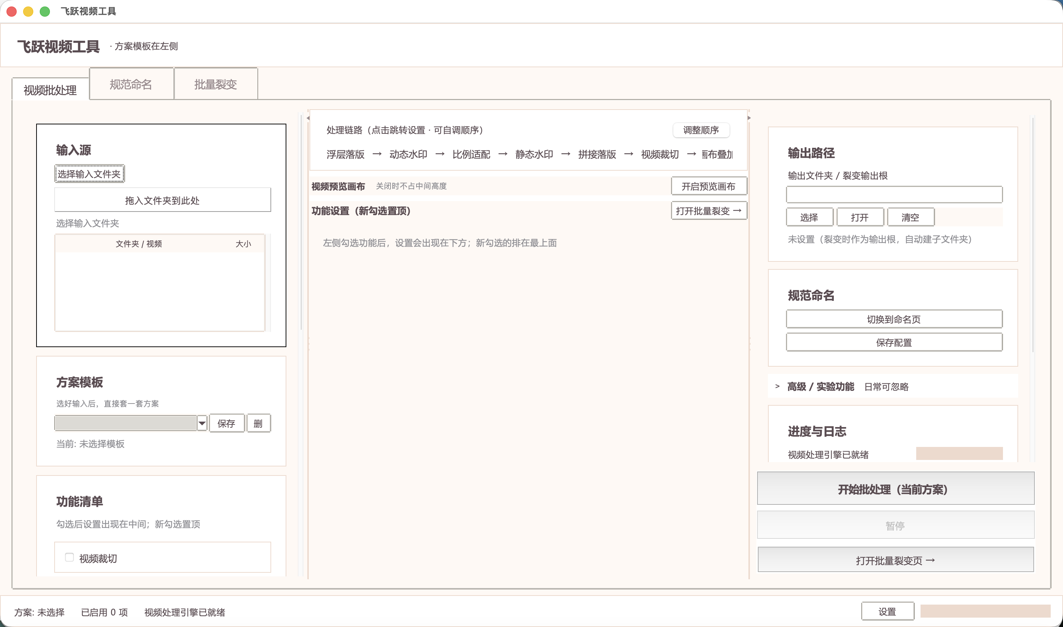Select the 视频批处理 tab
Viewport: 1063px width, 627px height.
pos(50,90)
